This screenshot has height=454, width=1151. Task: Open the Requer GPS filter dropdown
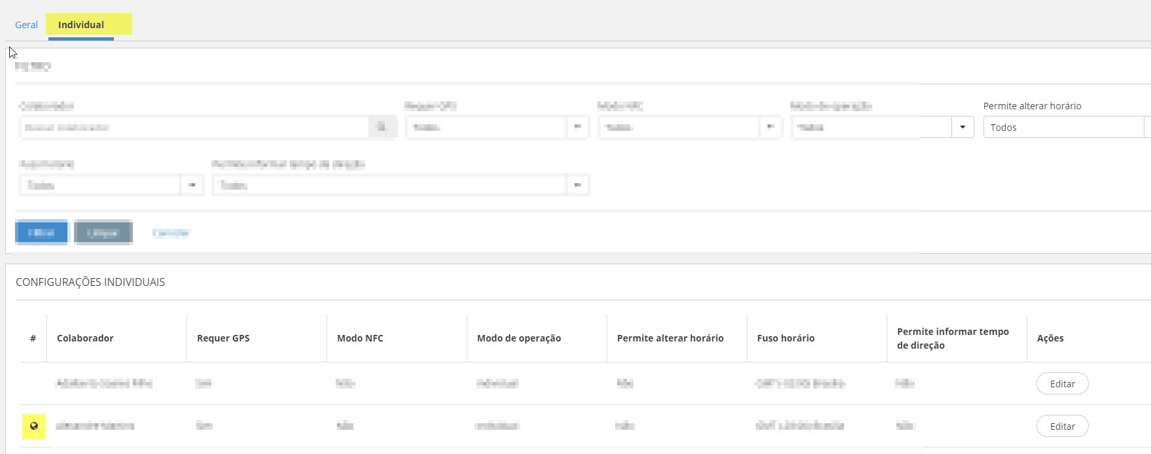point(577,127)
